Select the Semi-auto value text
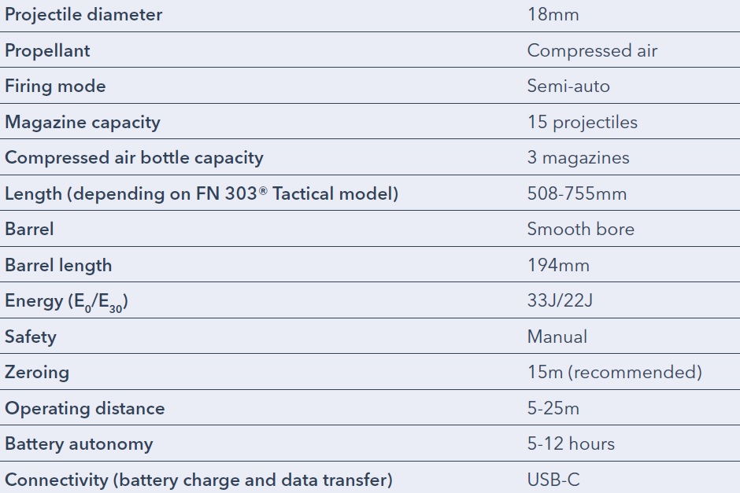This screenshot has width=740, height=493. pos(568,86)
